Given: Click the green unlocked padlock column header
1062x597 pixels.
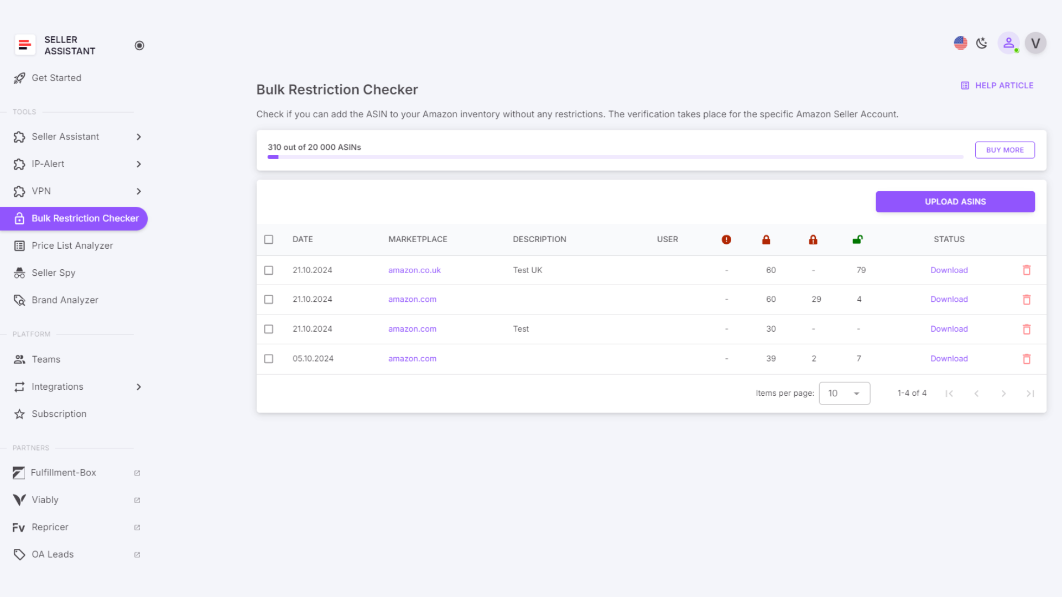Looking at the screenshot, I should pos(858,239).
